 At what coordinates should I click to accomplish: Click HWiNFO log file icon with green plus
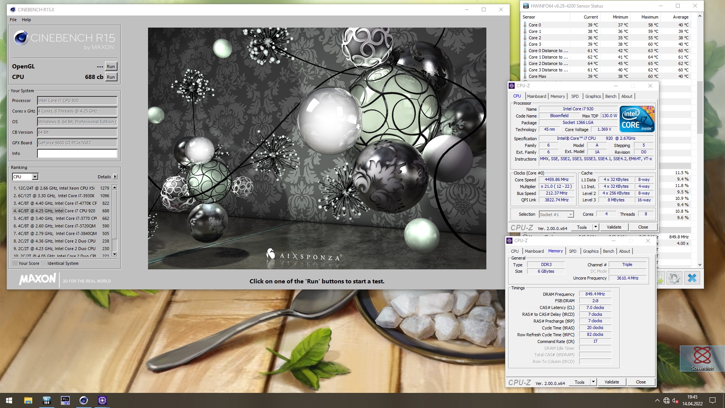660,278
